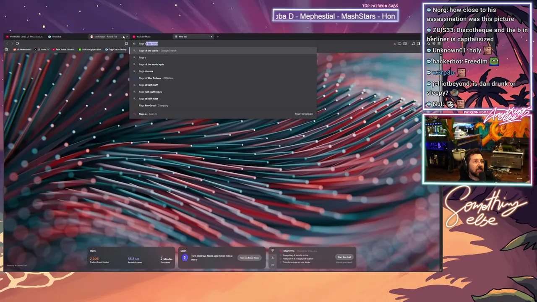Click the Brave News icon in News card

coord(185,258)
